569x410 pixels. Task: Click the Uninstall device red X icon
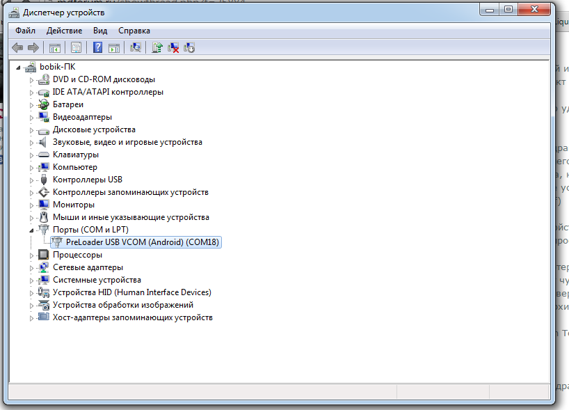pyautogui.click(x=173, y=47)
